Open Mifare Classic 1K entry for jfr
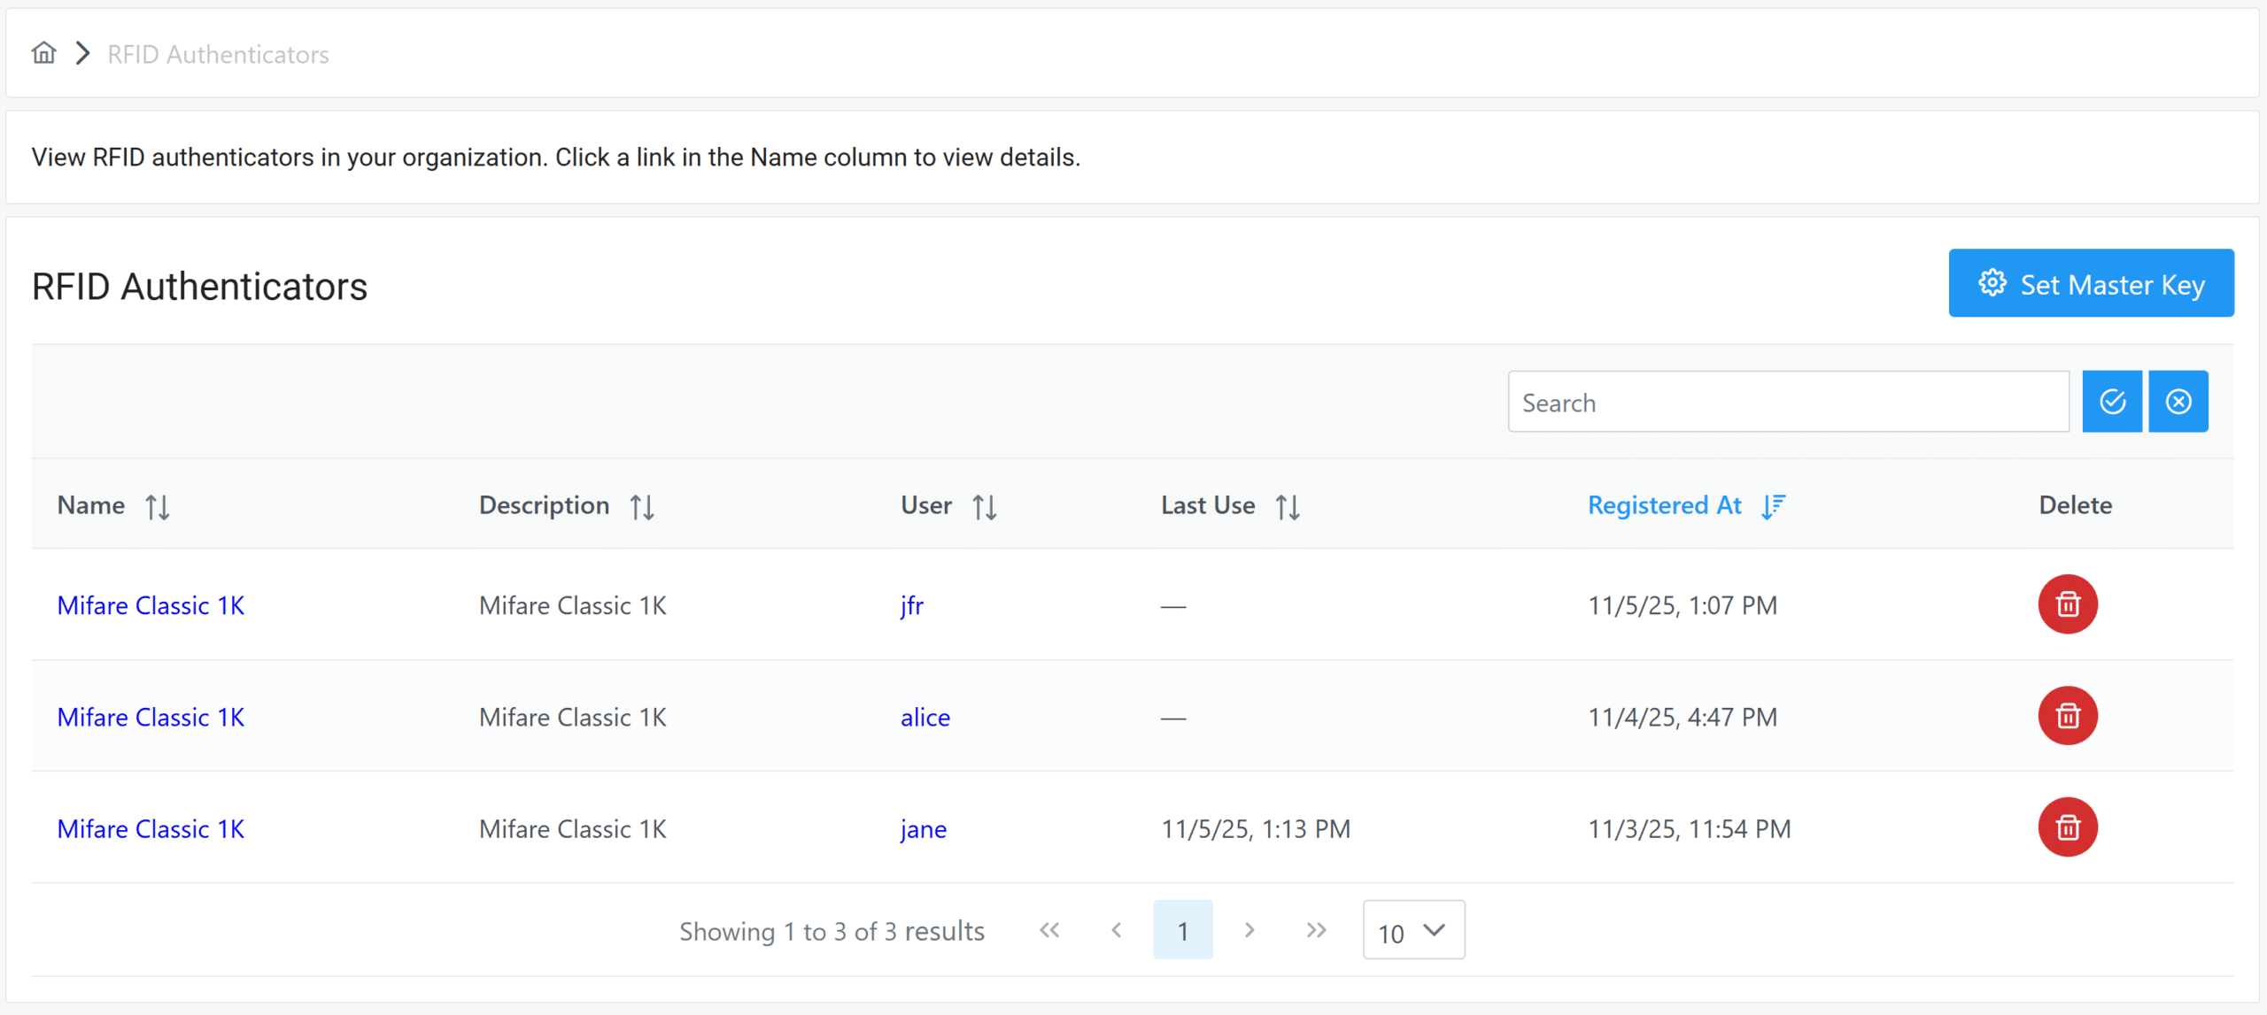This screenshot has width=2267, height=1015. coord(151,605)
